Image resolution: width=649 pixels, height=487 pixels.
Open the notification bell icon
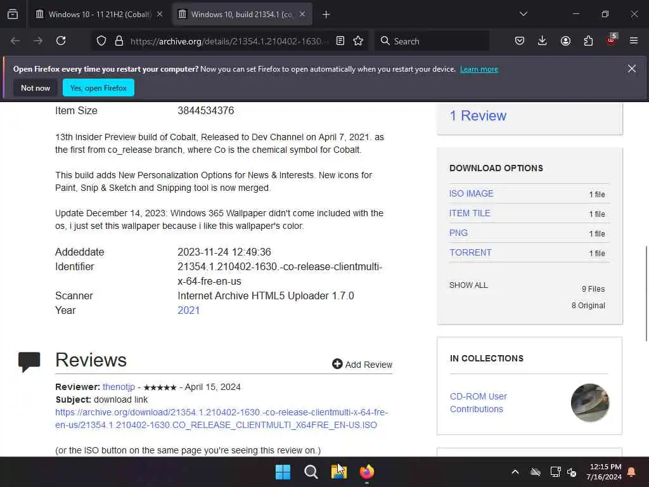[x=632, y=472]
